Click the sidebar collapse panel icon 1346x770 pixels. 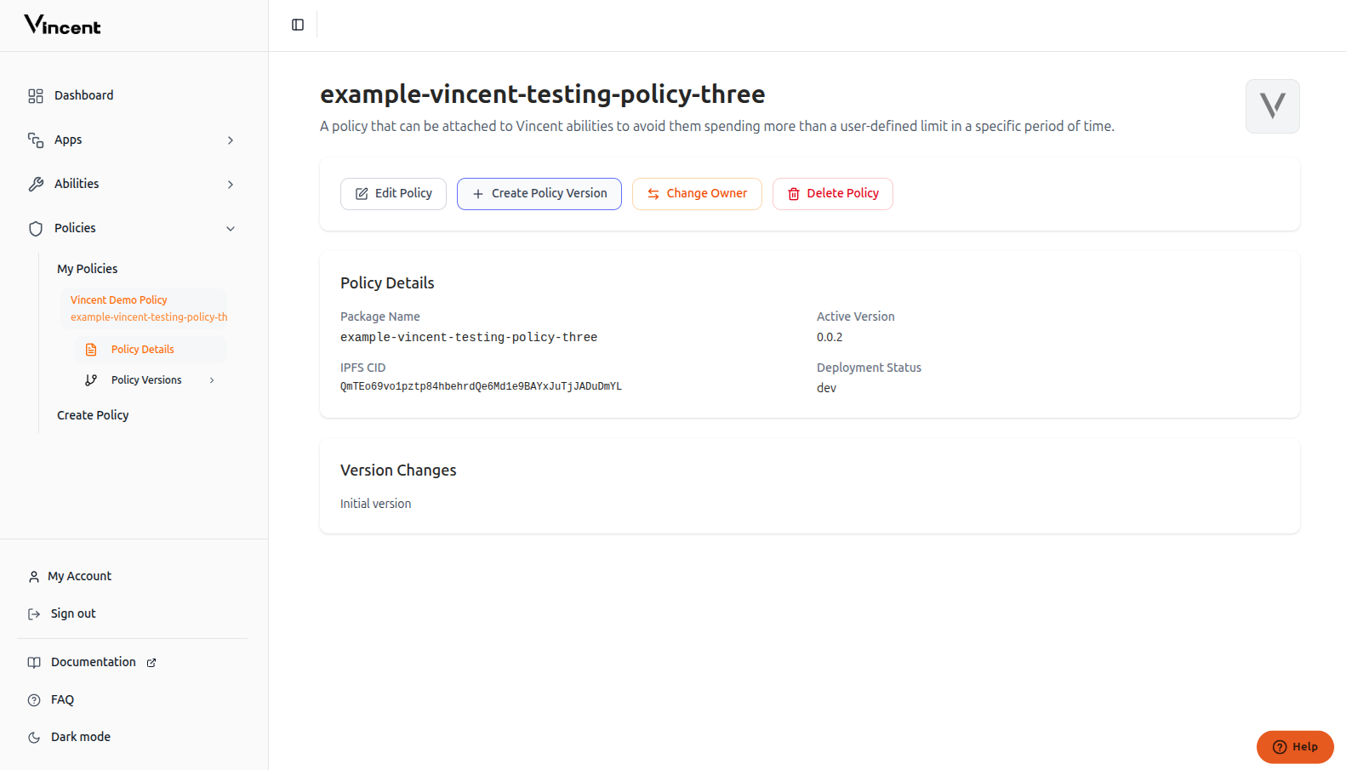[x=298, y=25]
